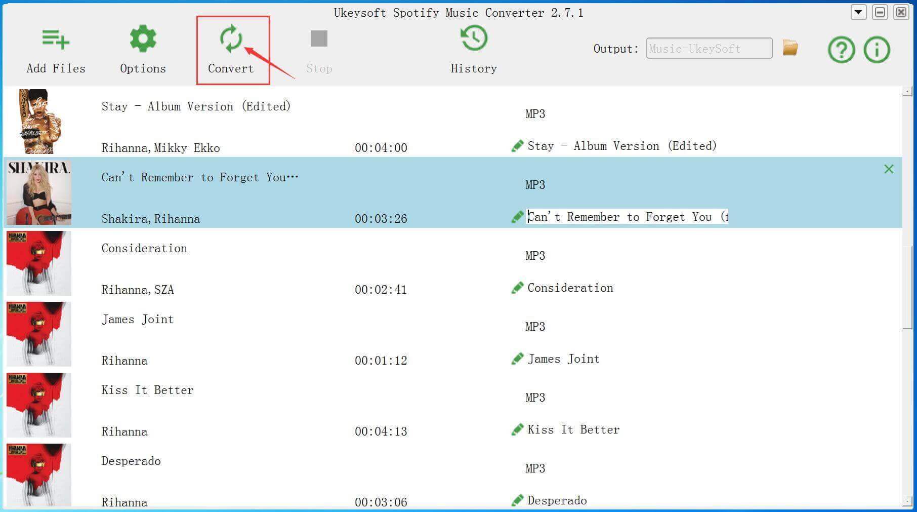Click the duration 00:04:00

381,148
